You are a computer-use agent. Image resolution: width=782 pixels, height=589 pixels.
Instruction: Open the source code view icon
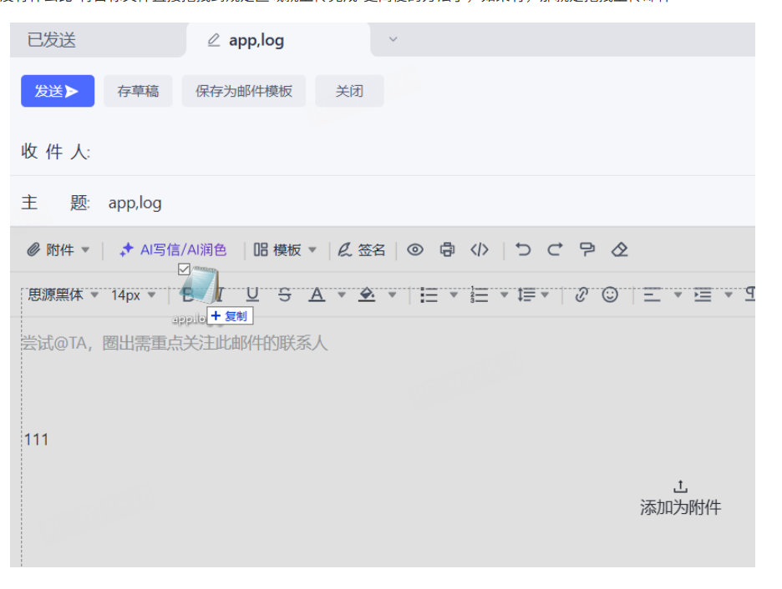pos(480,249)
